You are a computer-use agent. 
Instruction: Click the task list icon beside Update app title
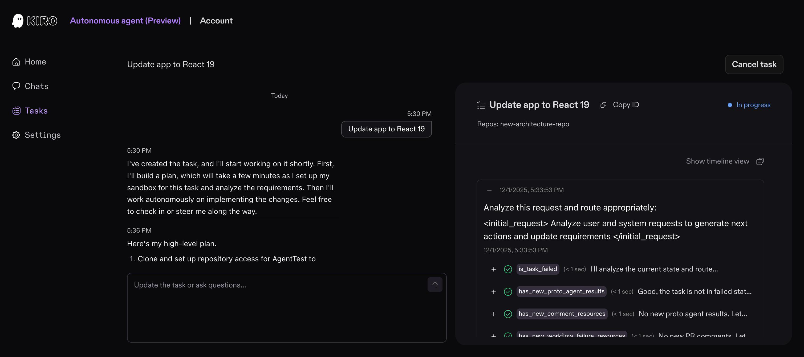[x=480, y=105]
